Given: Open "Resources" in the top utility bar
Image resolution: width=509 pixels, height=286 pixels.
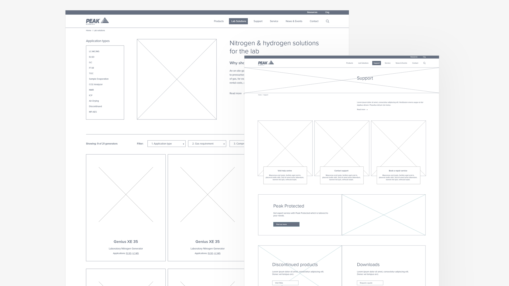Looking at the screenshot, I should 312,12.
